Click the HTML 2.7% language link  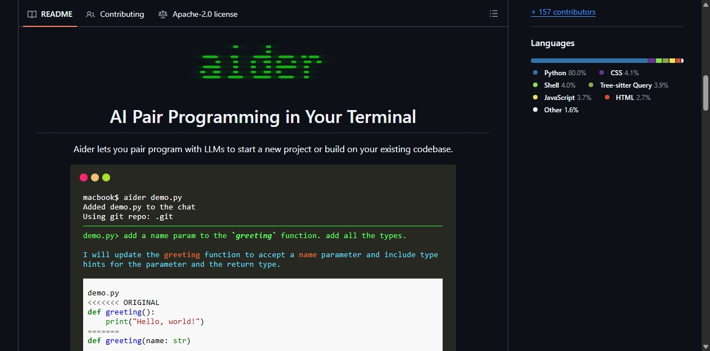click(627, 98)
